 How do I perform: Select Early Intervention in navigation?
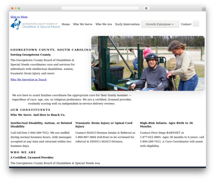pos(127,24)
